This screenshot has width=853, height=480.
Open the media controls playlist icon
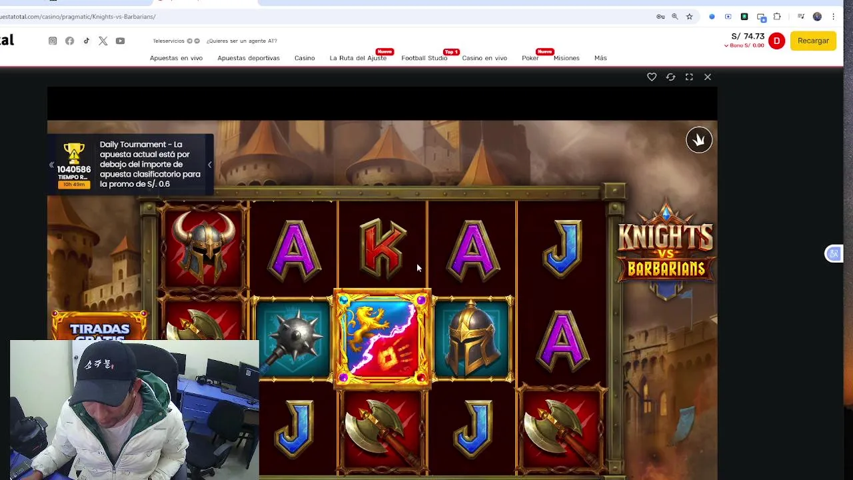(x=801, y=17)
